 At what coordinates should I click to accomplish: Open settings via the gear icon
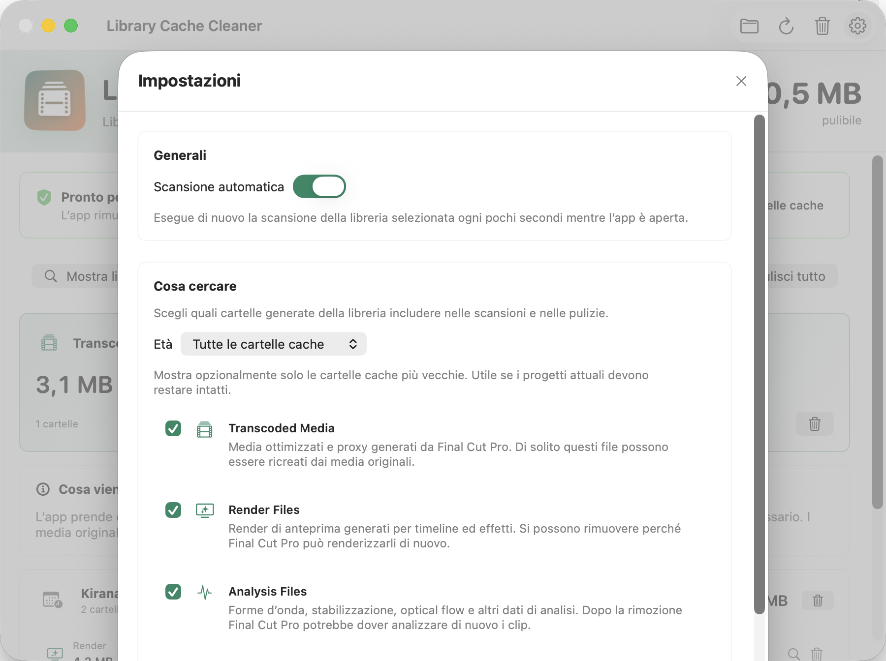click(857, 26)
